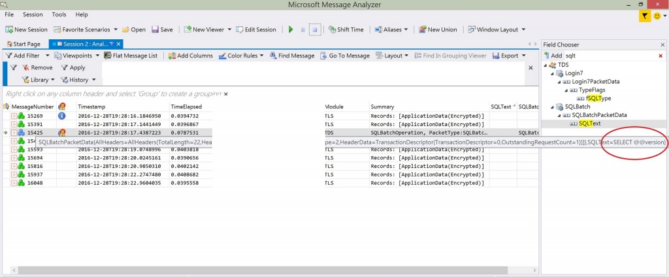Collapse the TDS tree node
This screenshot has width=669, height=277.
coord(546,65)
